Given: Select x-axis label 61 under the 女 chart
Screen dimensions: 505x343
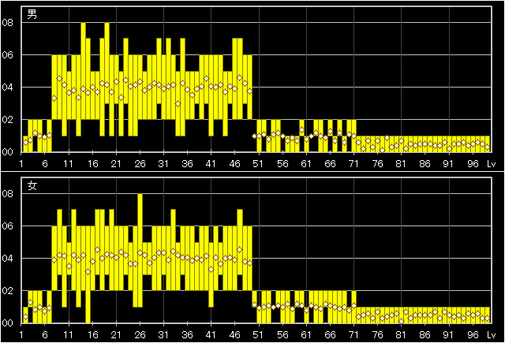Looking at the screenshot, I should pos(306,335).
